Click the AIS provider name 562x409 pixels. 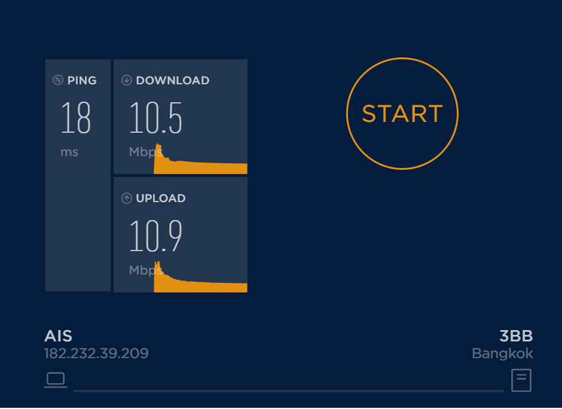click(58, 336)
